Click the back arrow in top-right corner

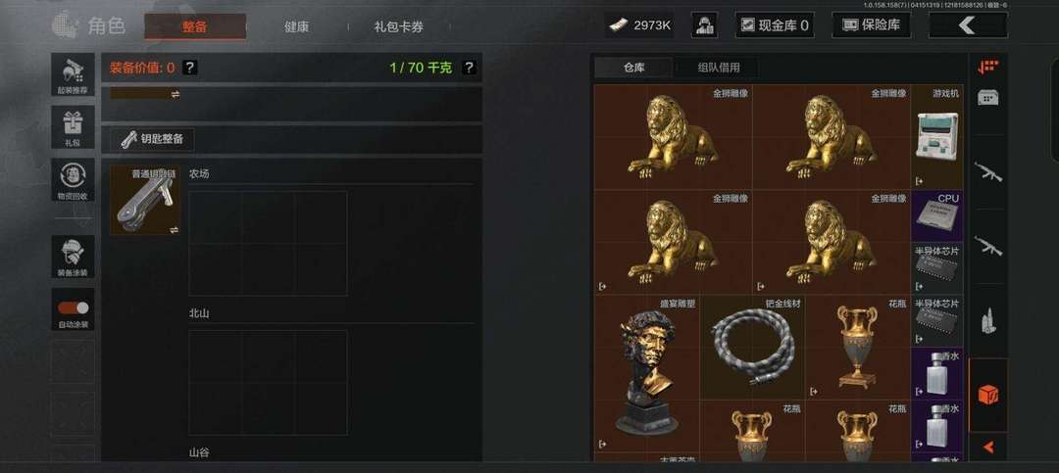968,25
